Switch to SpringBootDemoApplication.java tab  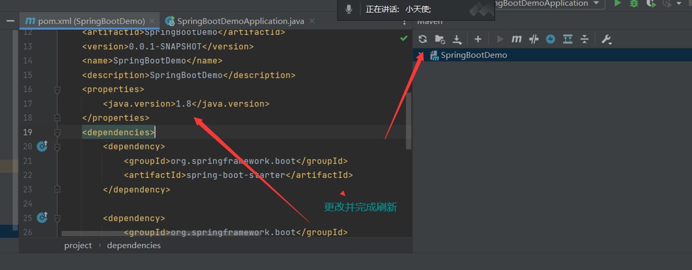(x=240, y=21)
